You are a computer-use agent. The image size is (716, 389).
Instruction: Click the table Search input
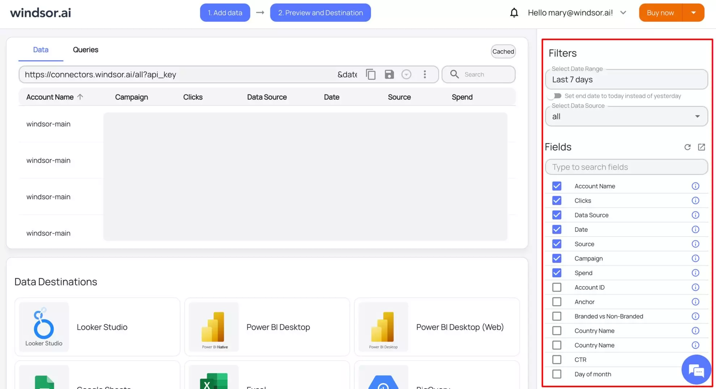coord(478,74)
